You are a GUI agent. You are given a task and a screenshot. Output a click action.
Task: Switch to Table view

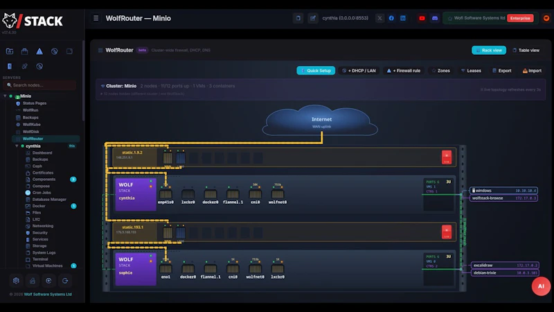pos(526,50)
